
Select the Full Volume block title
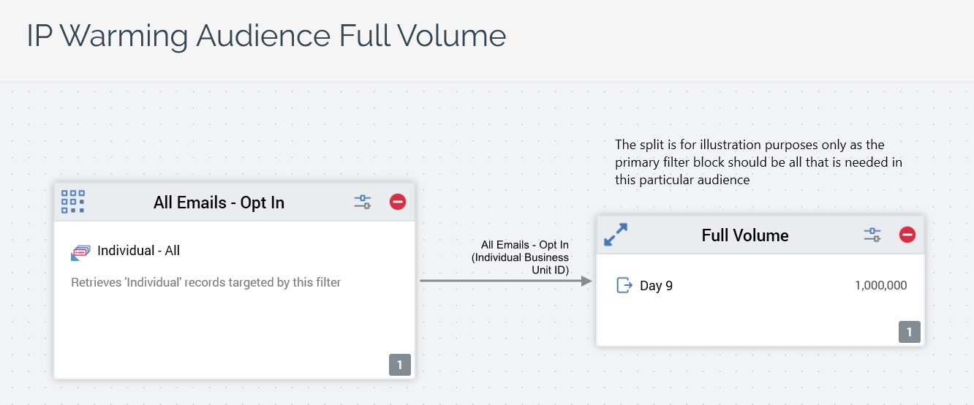tap(744, 235)
